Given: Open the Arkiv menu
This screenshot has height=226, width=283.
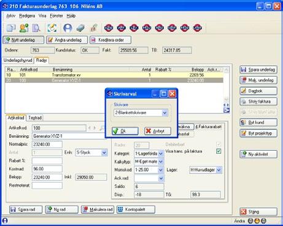Looking at the screenshot, I should pos(10,16).
